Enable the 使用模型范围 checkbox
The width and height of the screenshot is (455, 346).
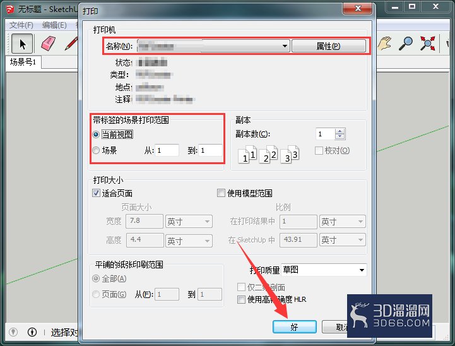pos(221,193)
